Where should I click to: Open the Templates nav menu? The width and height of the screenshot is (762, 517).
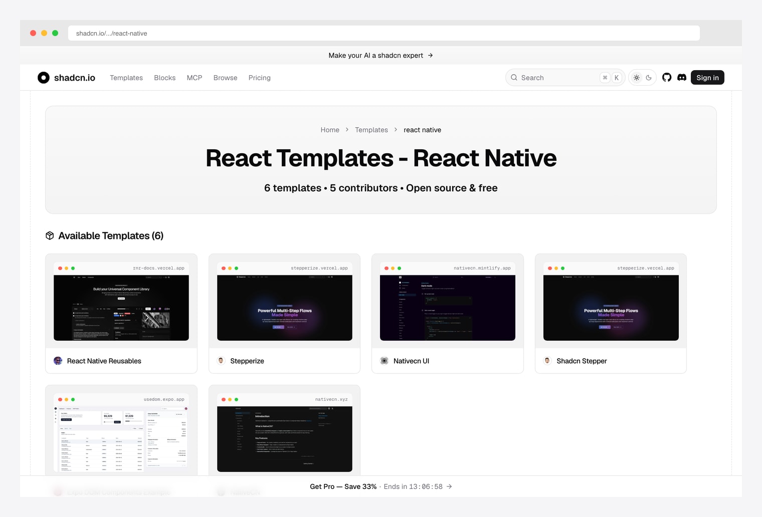click(126, 78)
